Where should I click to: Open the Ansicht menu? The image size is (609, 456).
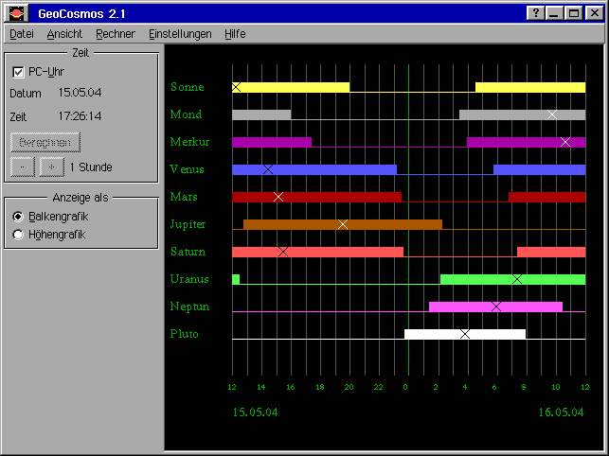click(x=64, y=33)
